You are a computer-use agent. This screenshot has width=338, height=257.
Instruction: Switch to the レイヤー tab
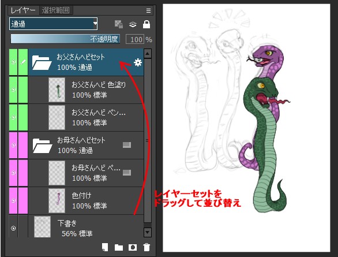(x=23, y=10)
